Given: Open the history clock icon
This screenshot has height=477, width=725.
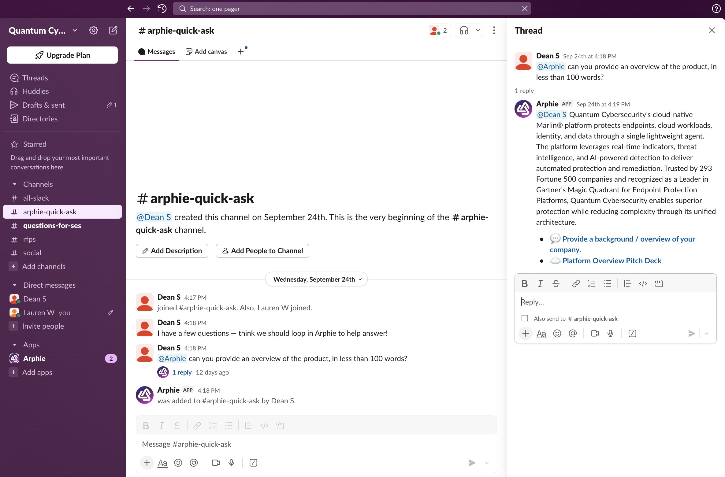Looking at the screenshot, I should tap(162, 9).
